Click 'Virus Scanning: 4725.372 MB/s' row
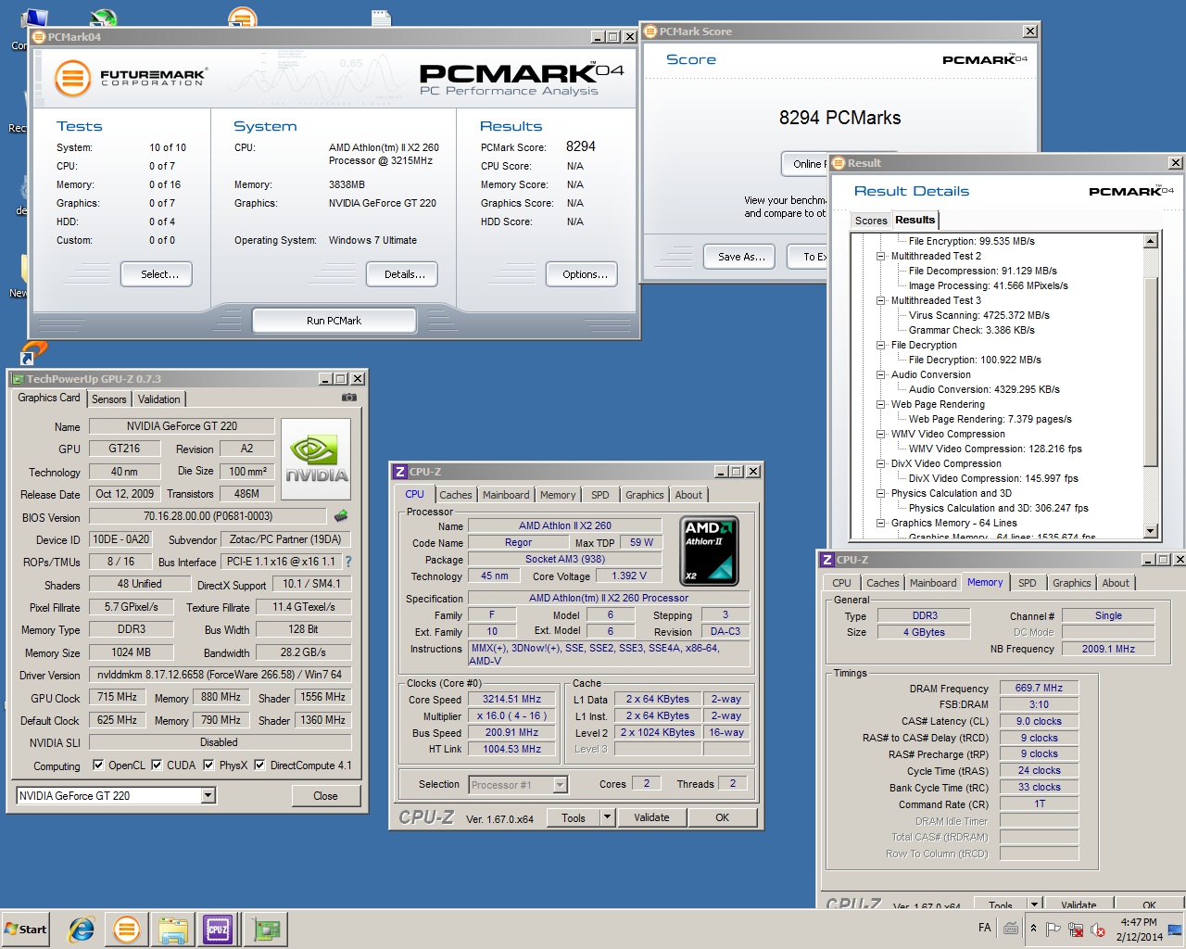 (x=978, y=315)
